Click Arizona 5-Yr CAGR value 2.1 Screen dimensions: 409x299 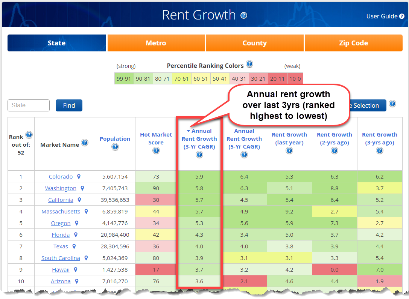[x=244, y=281]
